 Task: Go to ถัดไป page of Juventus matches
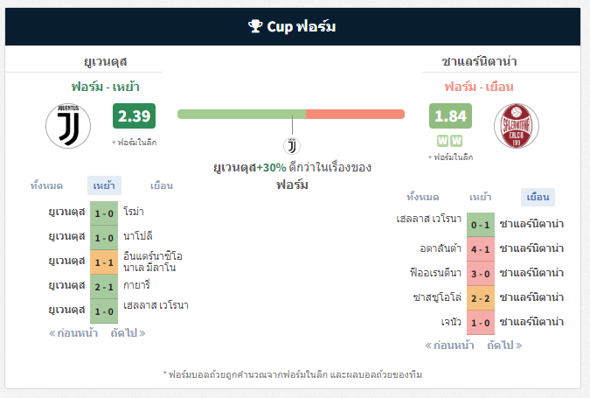[128, 333]
